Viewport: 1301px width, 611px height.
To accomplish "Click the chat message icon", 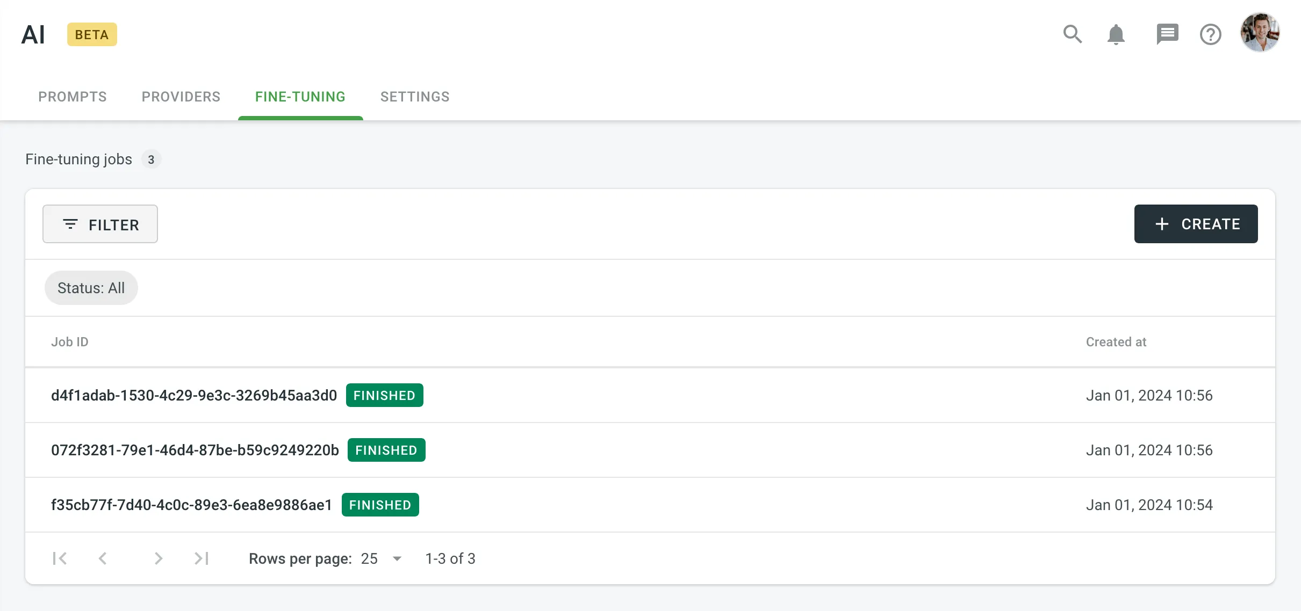I will [1167, 34].
